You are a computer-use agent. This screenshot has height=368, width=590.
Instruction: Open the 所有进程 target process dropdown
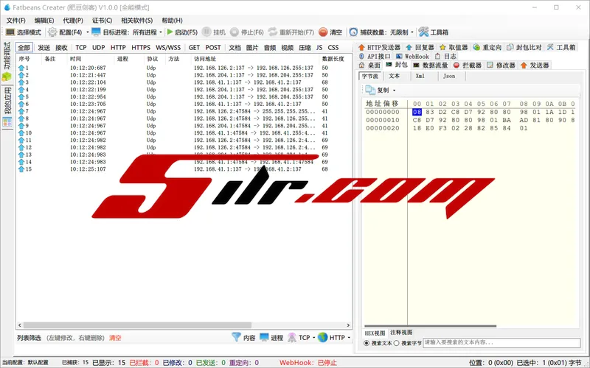pos(147,32)
